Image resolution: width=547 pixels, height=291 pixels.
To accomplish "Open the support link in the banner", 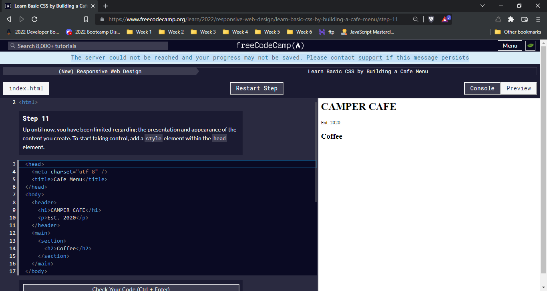I will 370,58.
